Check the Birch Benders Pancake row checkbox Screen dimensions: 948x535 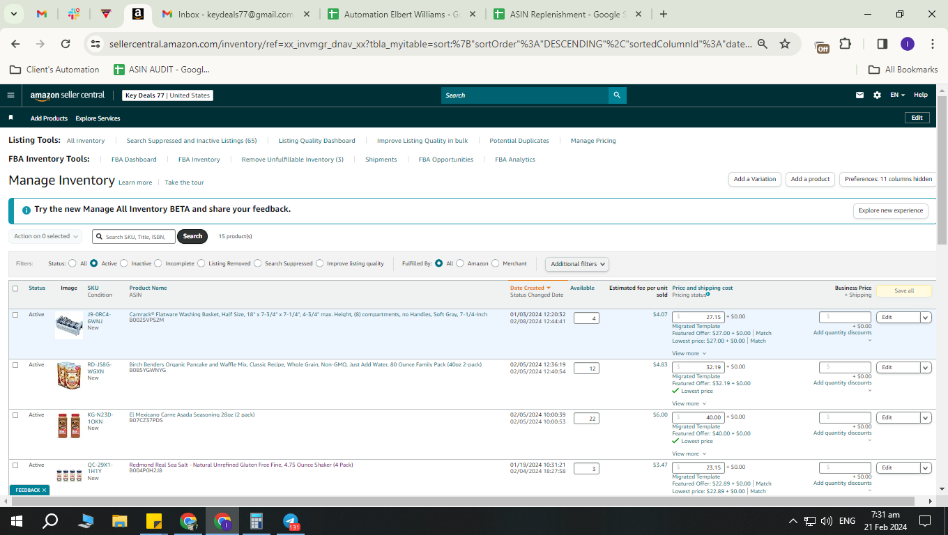pos(15,365)
